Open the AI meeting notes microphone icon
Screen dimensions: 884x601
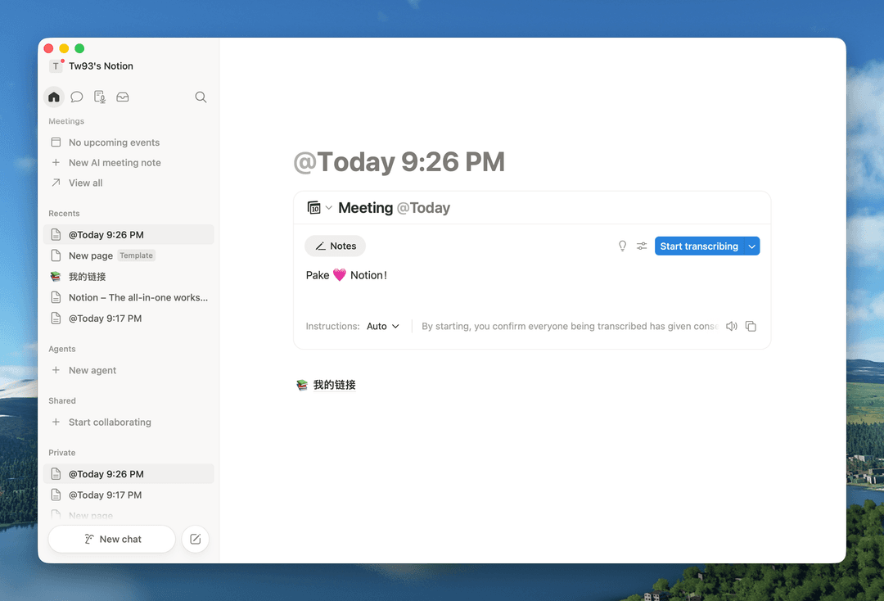coord(100,97)
